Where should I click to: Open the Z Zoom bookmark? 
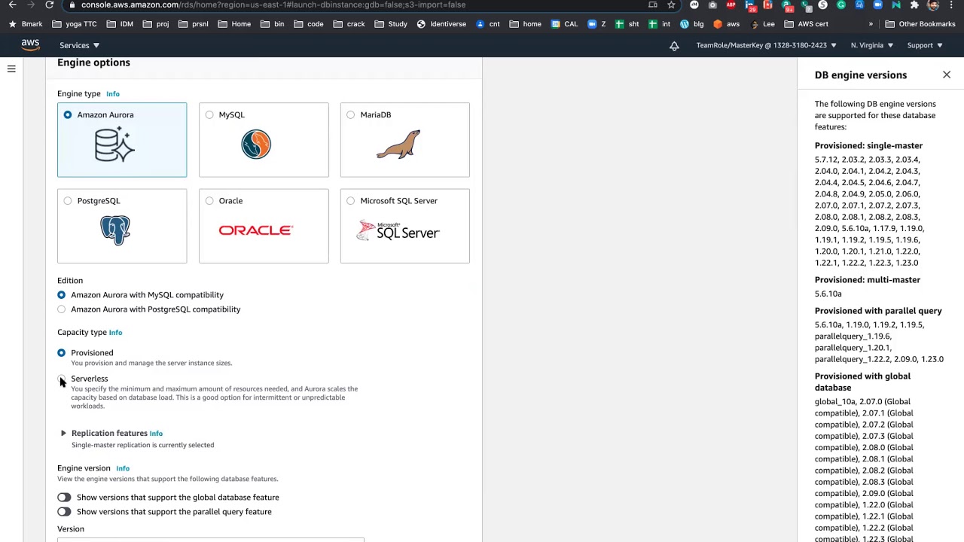pyautogui.click(x=597, y=24)
